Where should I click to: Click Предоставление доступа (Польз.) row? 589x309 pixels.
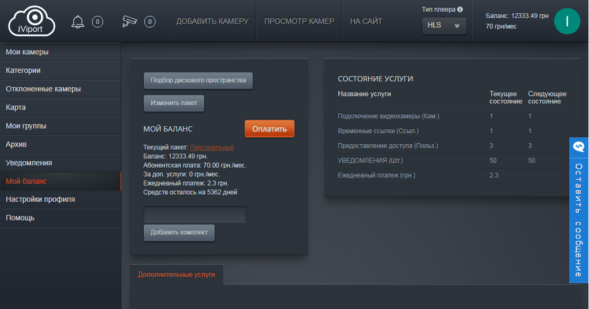pos(452,145)
